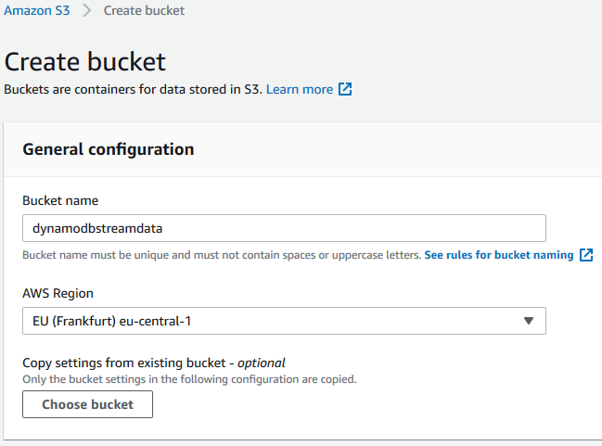602x446 pixels.
Task: Click the Choose bucket button
Action: point(87,404)
